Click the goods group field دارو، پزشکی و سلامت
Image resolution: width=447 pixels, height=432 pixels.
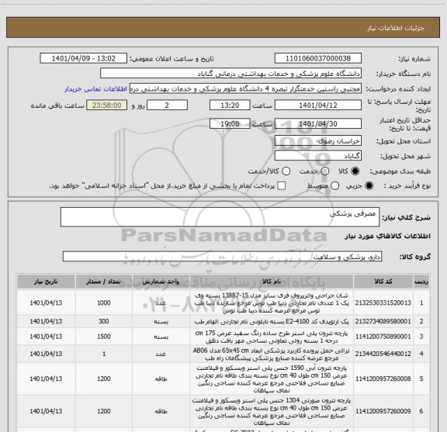[x=222, y=257]
